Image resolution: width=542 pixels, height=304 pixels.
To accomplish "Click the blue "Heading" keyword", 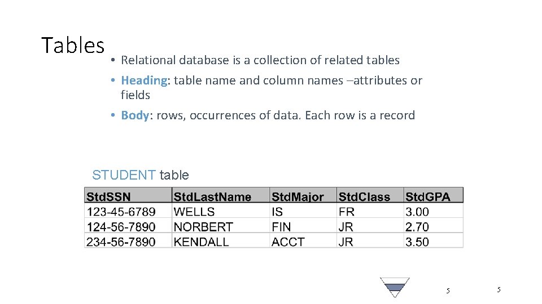I will (144, 81).
